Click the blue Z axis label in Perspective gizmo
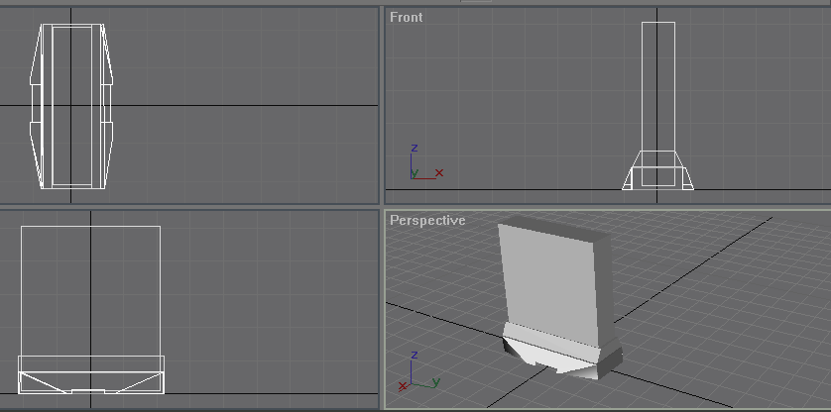Screen dimensions: 831x412 click(x=414, y=355)
